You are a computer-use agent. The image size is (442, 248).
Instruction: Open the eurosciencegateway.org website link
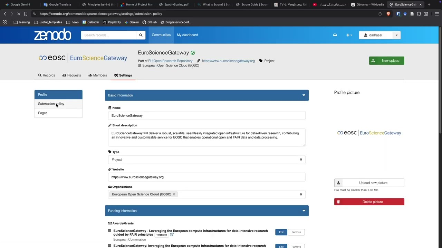click(228, 61)
